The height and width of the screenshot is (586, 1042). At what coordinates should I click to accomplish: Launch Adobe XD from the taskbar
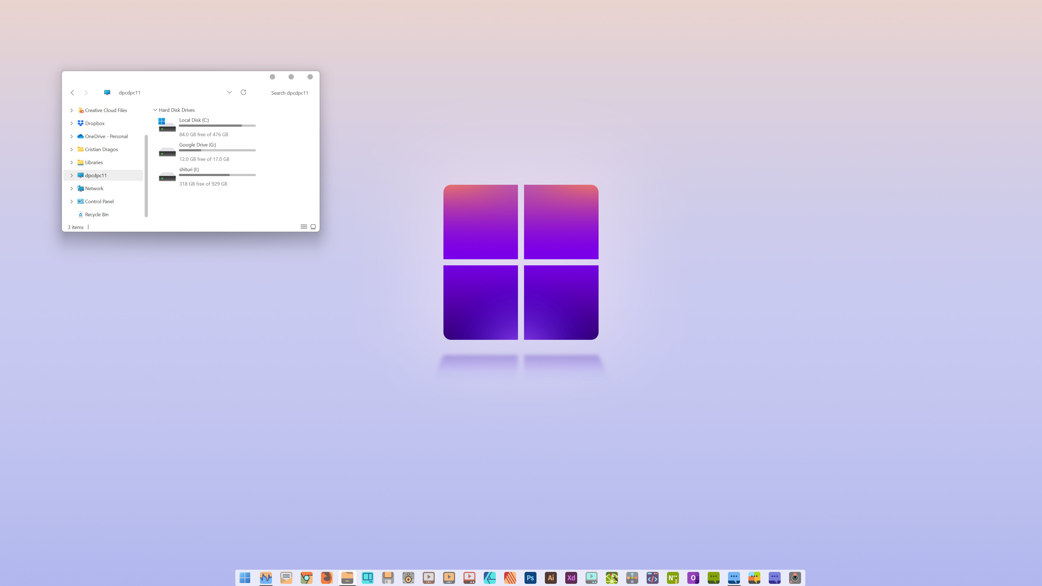point(571,578)
